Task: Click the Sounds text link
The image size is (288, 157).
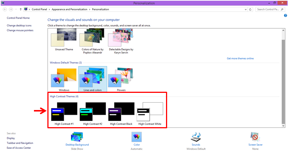Action: (x=196, y=145)
